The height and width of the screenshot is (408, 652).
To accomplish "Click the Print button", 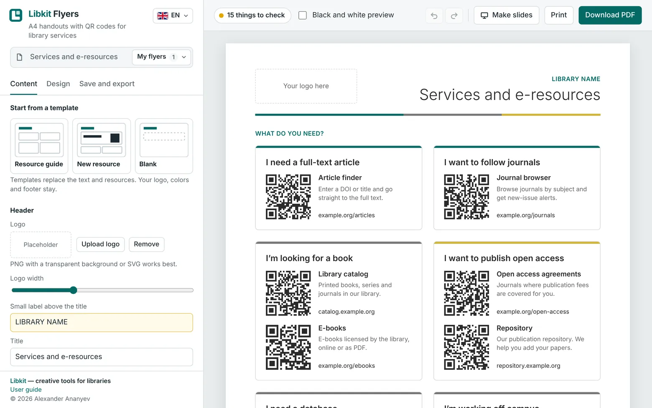I will coord(559,15).
